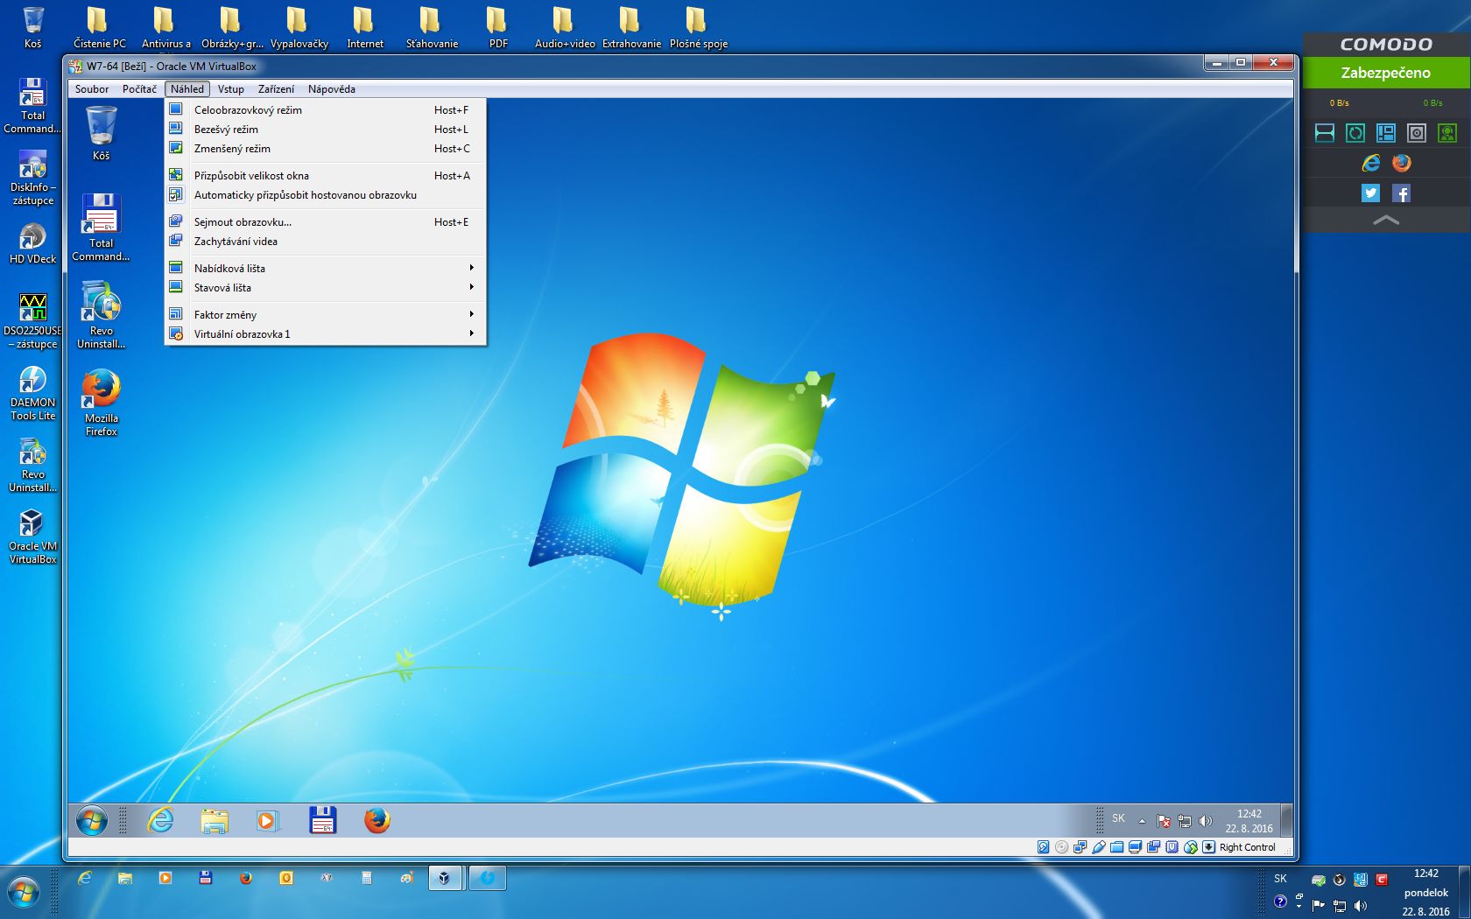Click the mouse integration status bar icon
This screenshot has height=919, width=1471.
pos(1190,846)
